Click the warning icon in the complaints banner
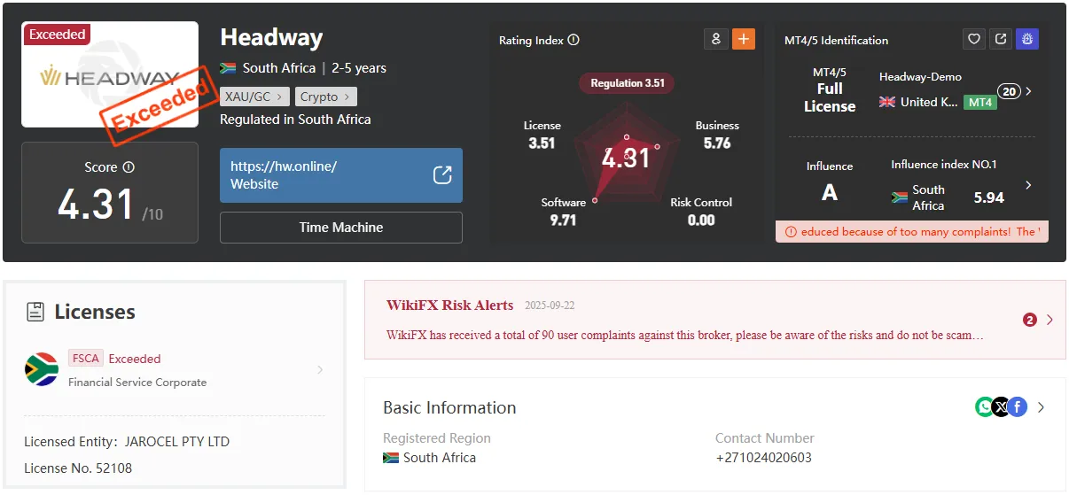 [791, 232]
